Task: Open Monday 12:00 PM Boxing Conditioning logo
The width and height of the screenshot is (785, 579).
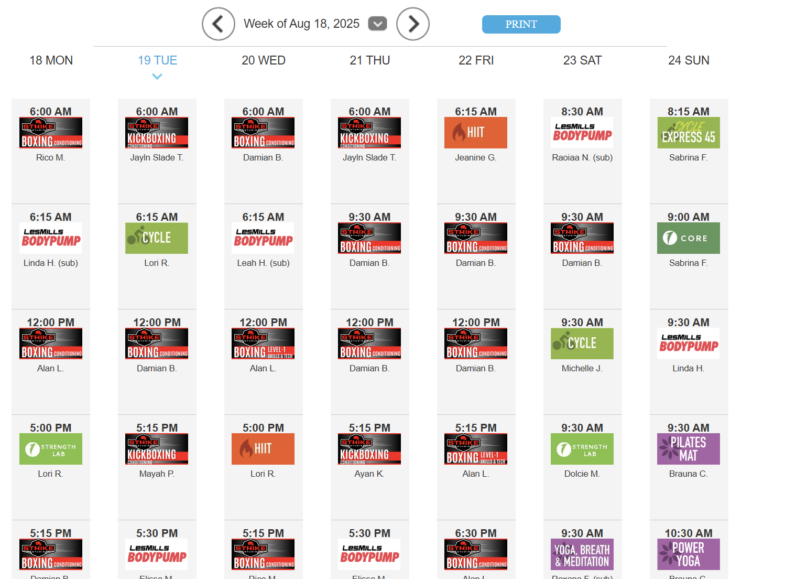Action: pyautogui.click(x=51, y=344)
